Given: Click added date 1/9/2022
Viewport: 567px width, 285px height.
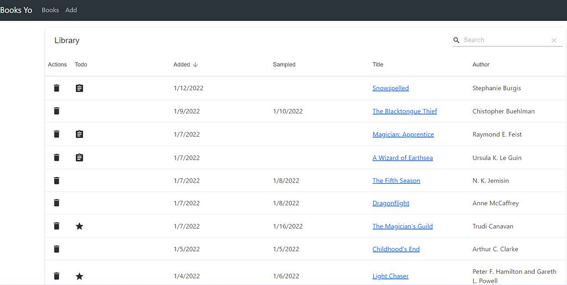Looking at the screenshot, I should click(x=187, y=111).
